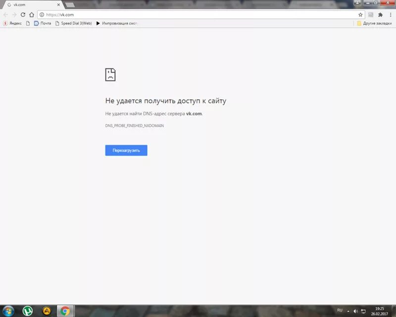The image size is (396, 317).
Task: Open the site info icon in address bar
Action: (42, 15)
